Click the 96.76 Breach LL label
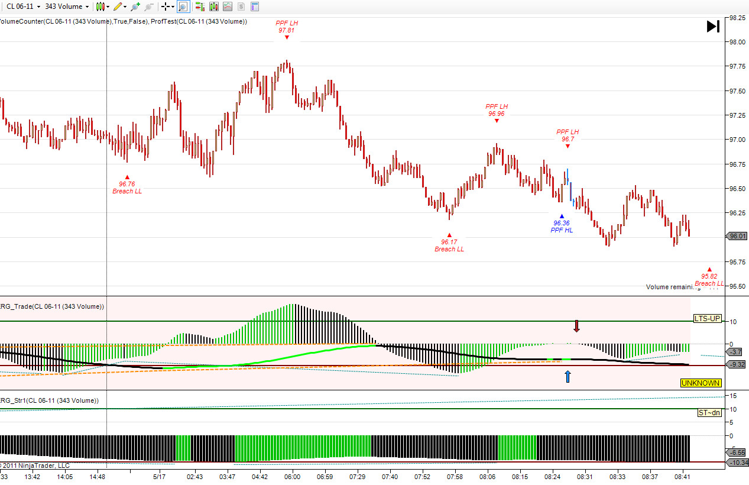 pos(127,187)
